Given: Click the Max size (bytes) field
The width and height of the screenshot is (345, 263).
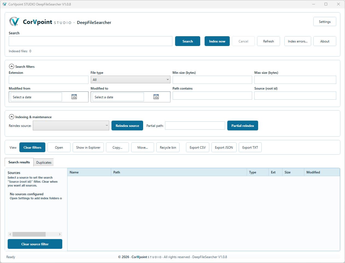Looking at the screenshot, I should [295, 79].
